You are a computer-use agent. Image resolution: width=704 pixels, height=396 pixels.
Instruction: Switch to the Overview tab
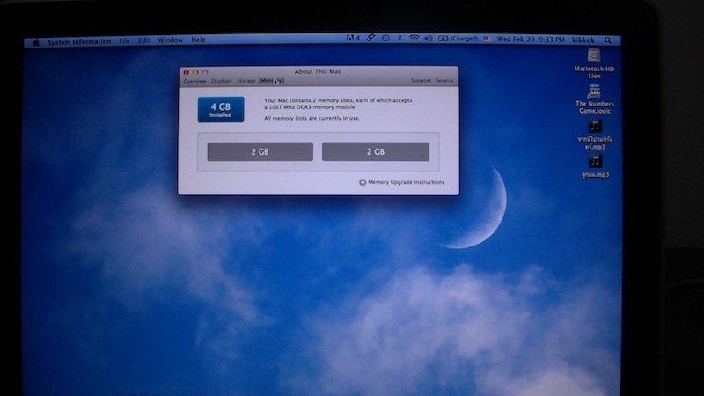(x=194, y=81)
